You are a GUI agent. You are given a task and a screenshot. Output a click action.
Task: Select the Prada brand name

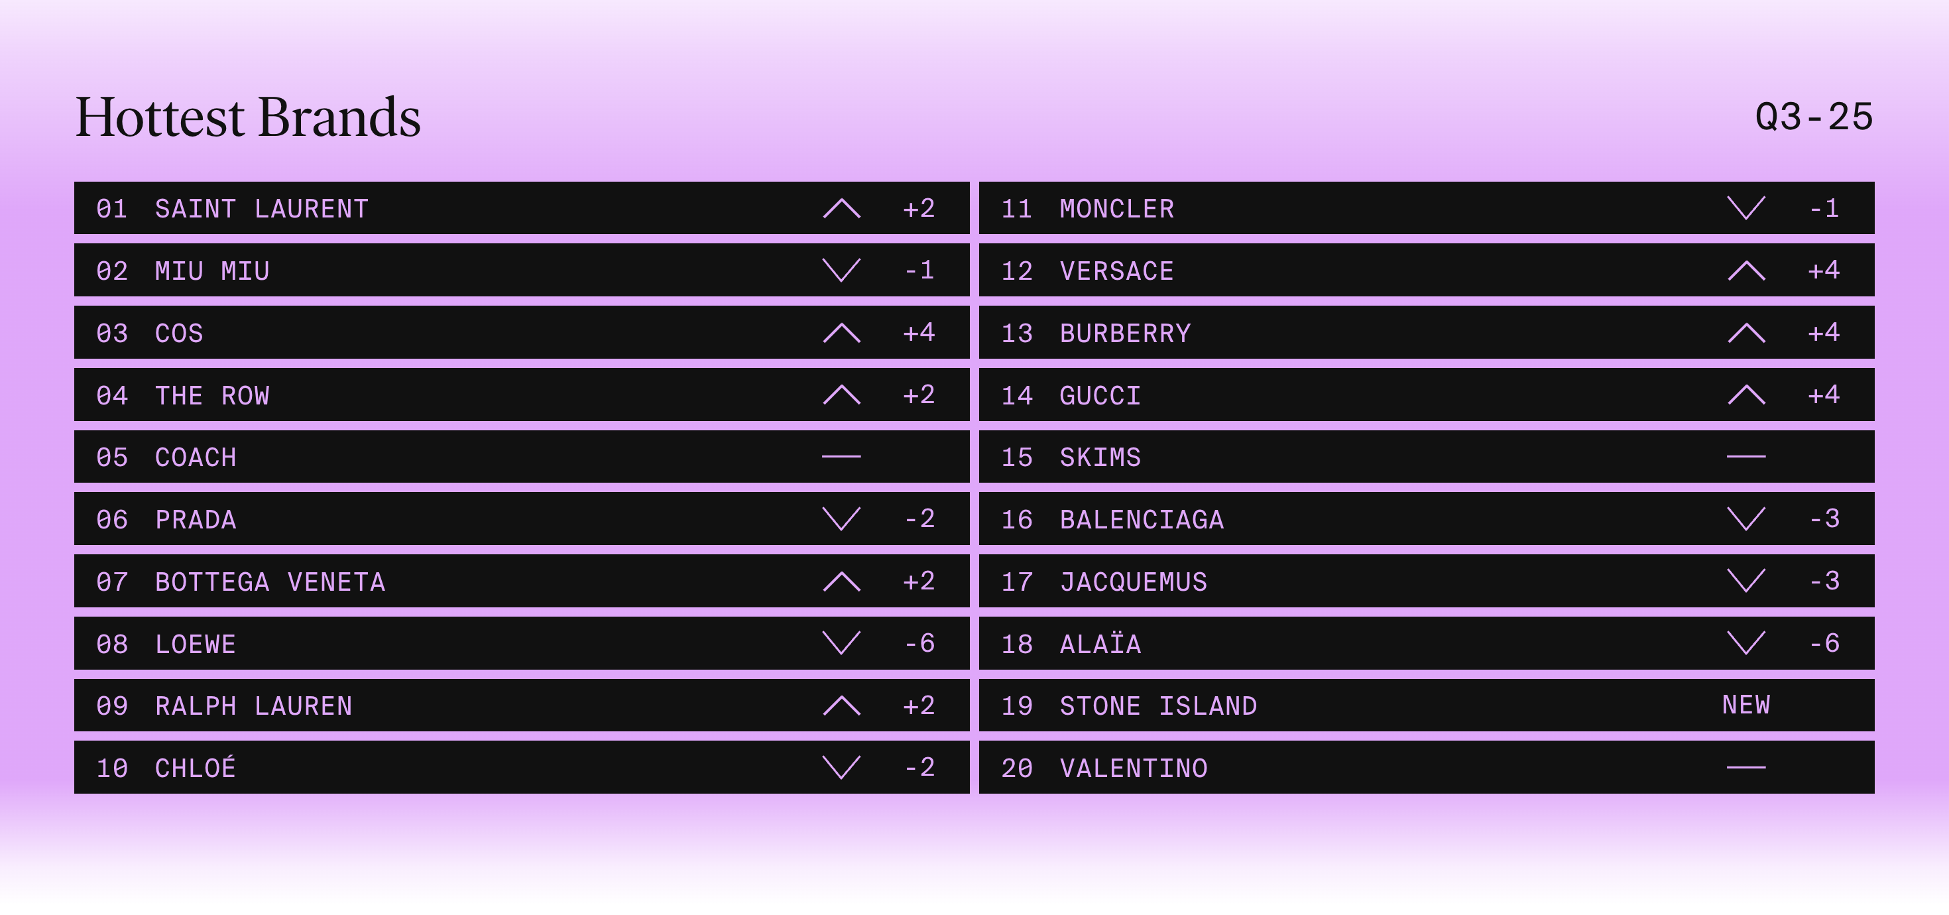tap(195, 520)
